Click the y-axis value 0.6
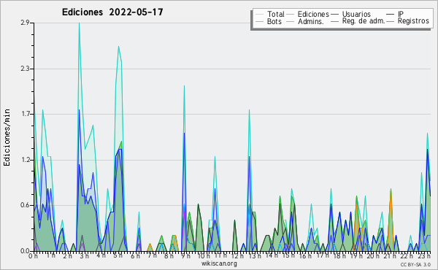 (x=25, y=206)
